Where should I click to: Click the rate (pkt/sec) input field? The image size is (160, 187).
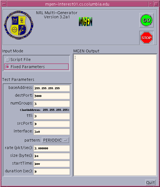(52, 148)
